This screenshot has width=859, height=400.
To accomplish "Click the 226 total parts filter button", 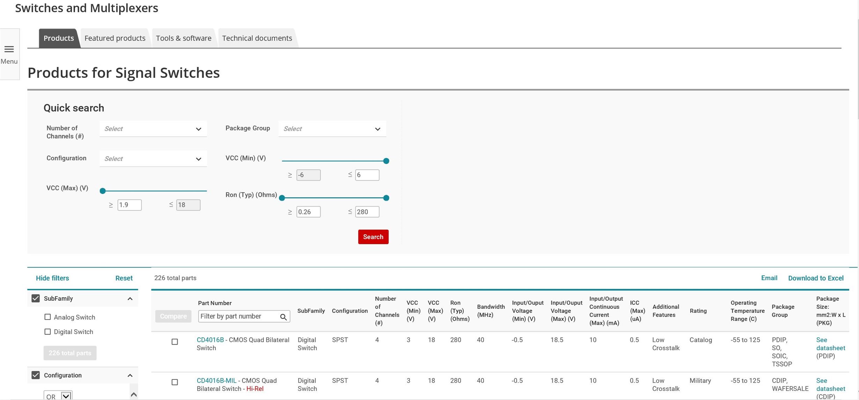I will tap(70, 353).
